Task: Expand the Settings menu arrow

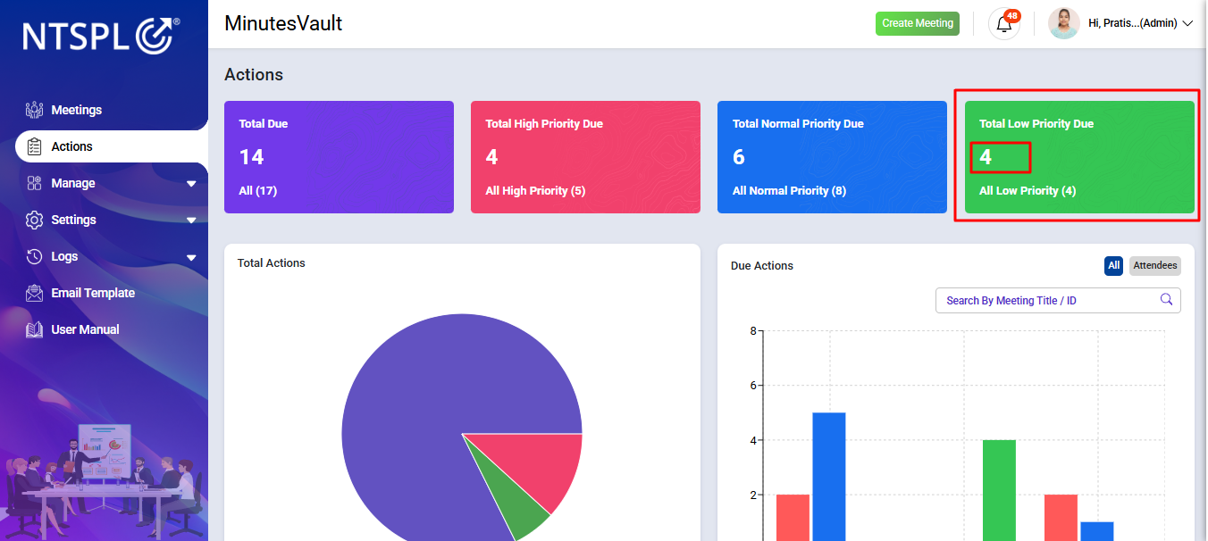Action: (x=191, y=221)
